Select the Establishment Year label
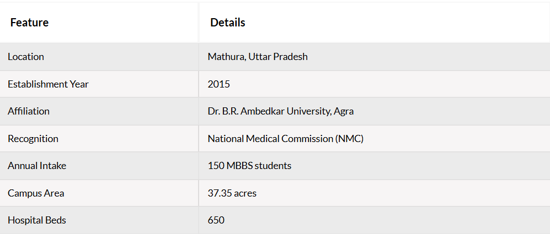The width and height of the screenshot is (550, 234). (x=48, y=84)
